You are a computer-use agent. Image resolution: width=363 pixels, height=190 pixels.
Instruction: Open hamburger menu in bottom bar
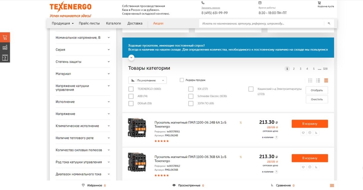[332, 185]
